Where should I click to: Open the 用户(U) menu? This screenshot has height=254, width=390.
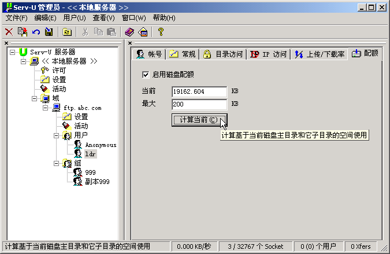tap(75, 18)
